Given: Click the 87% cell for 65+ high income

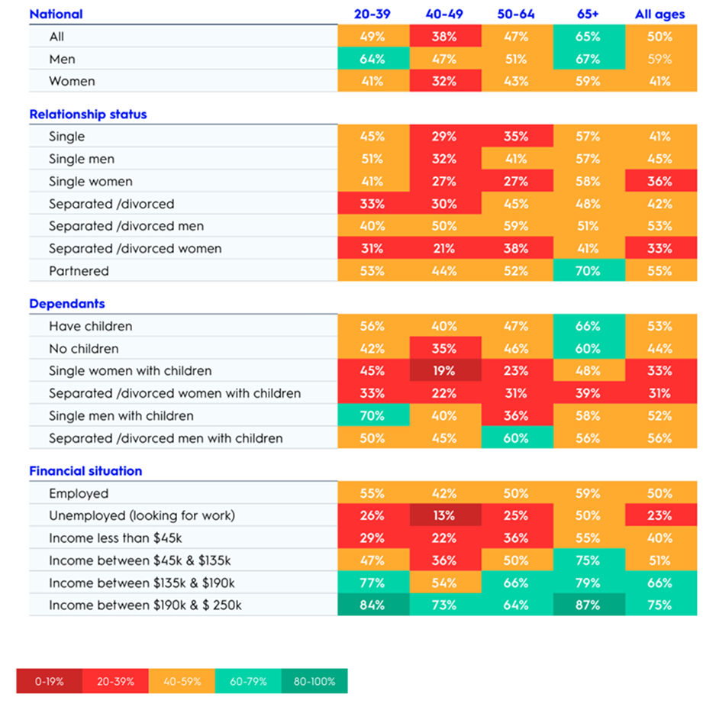Looking at the screenshot, I should (589, 605).
